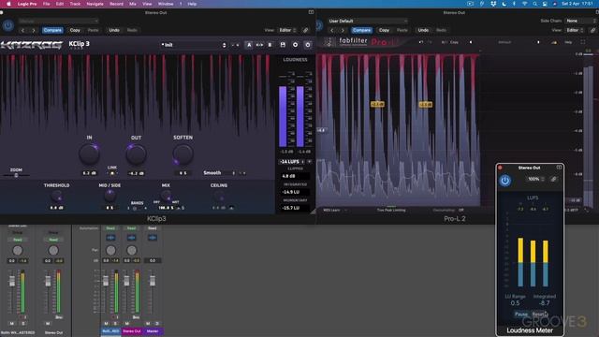Click the link icon in Loudness Meter
This screenshot has height=337, width=599.
pos(553,179)
